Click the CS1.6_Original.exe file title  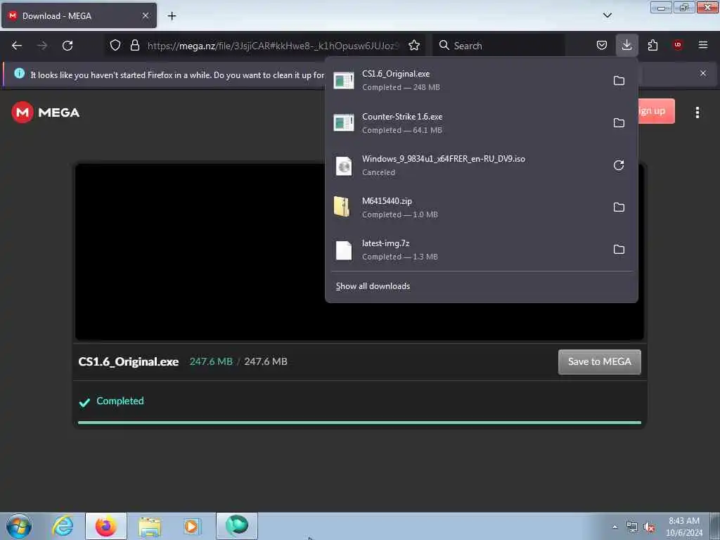tap(129, 362)
